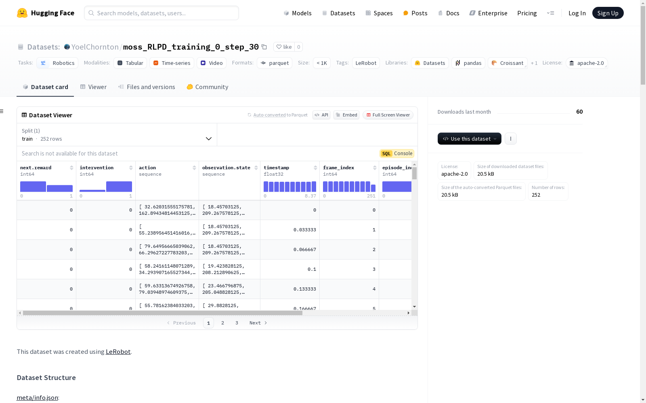The width and height of the screenshot is (646, 403).
Task: Open the YoelChornton profile link
Action: (x=95, y=47)
